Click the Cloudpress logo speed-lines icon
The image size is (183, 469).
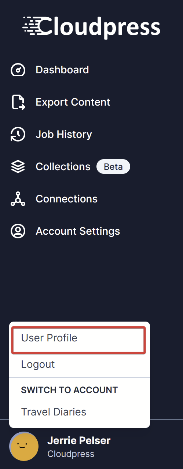31,26
